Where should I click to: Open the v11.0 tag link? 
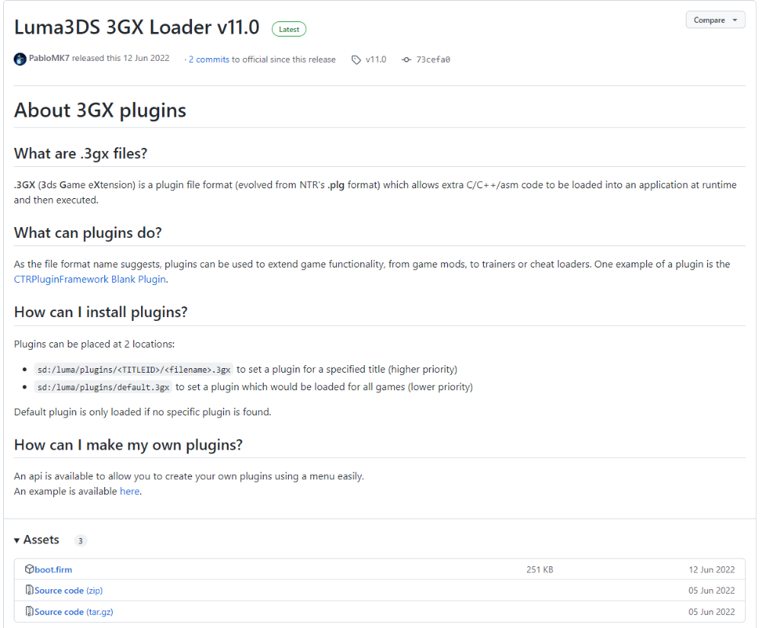376,59
